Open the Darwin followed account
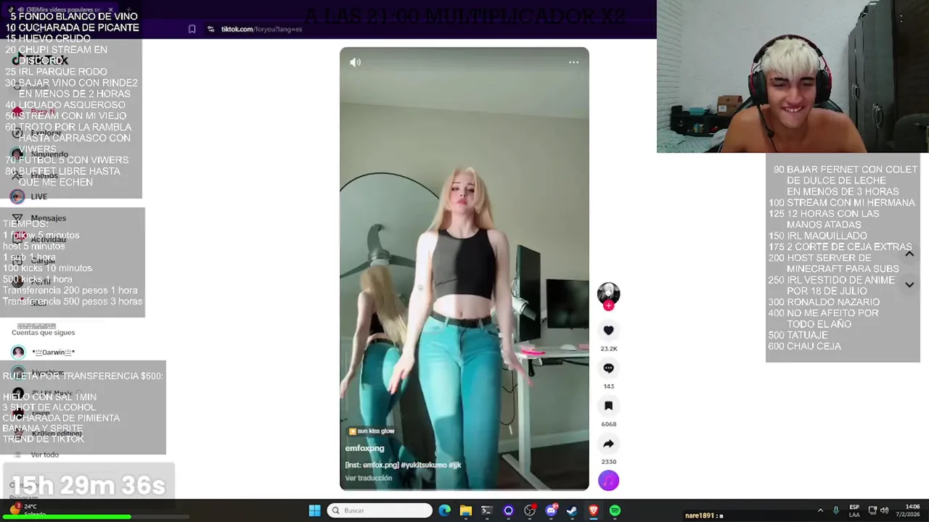Screen dimensions: 929x522 [x=44, y=352]
